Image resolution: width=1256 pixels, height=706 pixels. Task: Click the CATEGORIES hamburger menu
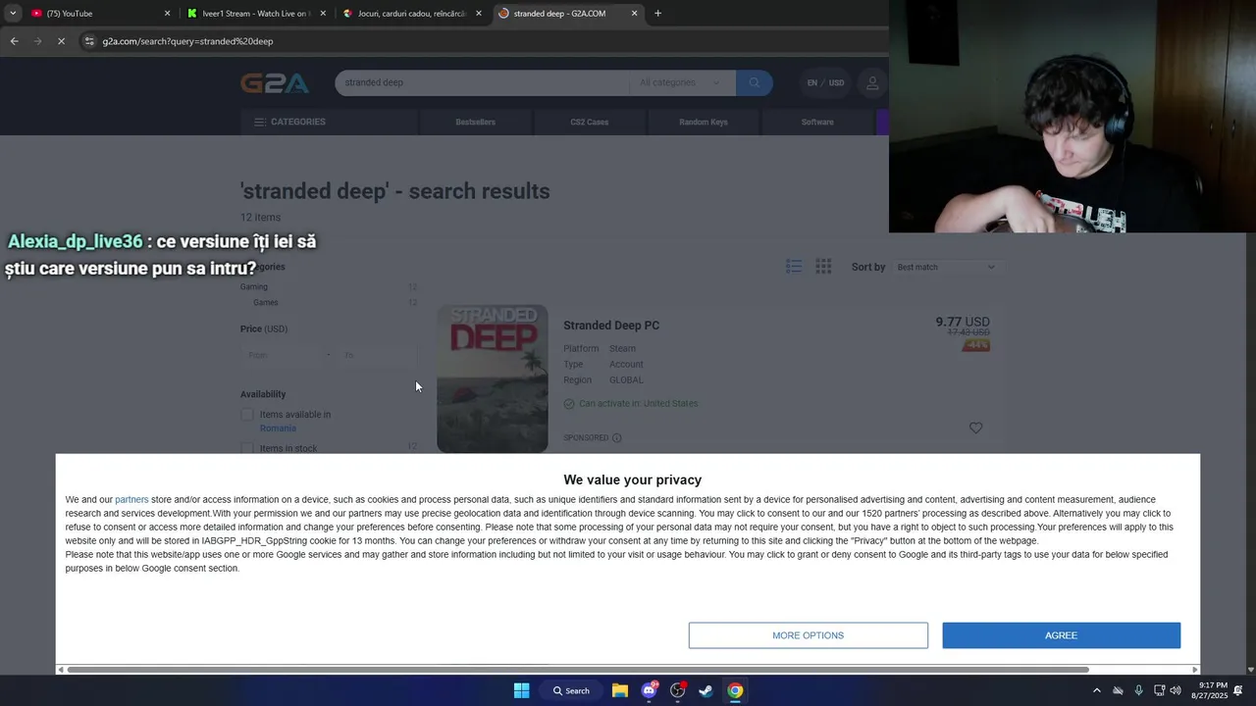pyautogui.click(x=289, y=122)
